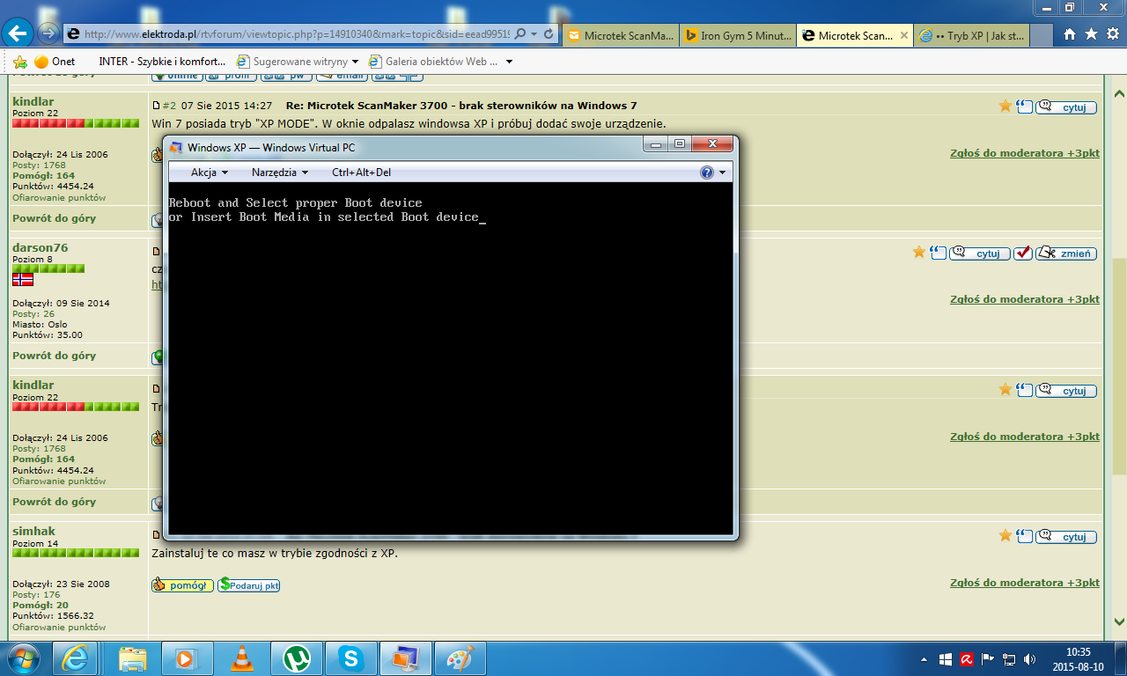Image resolution: width=1127 pixels, height=676 pixels.
Task: Expand Sugerowane witryny dropdown
Action: tap(355, 62)
